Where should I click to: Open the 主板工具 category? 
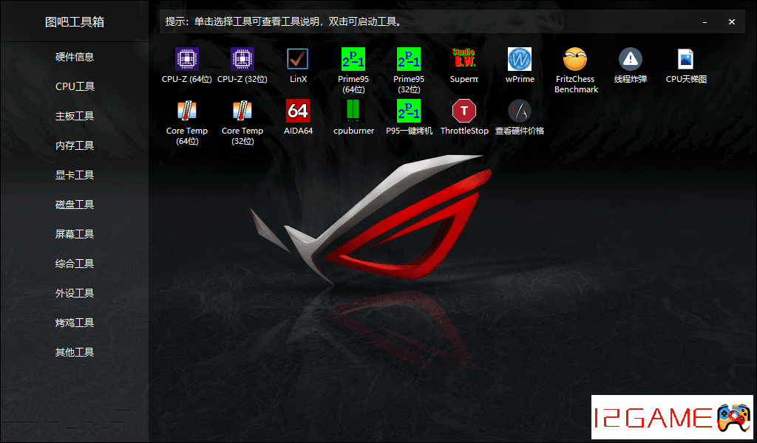75,116
